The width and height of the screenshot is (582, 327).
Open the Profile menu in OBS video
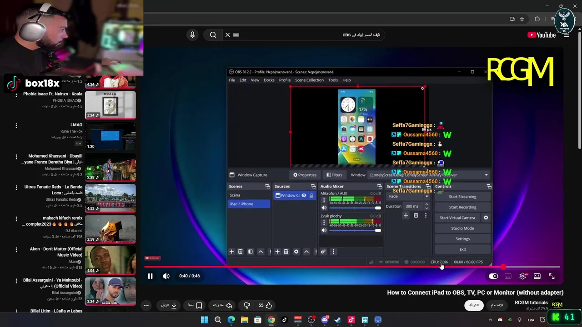[285, 80]
